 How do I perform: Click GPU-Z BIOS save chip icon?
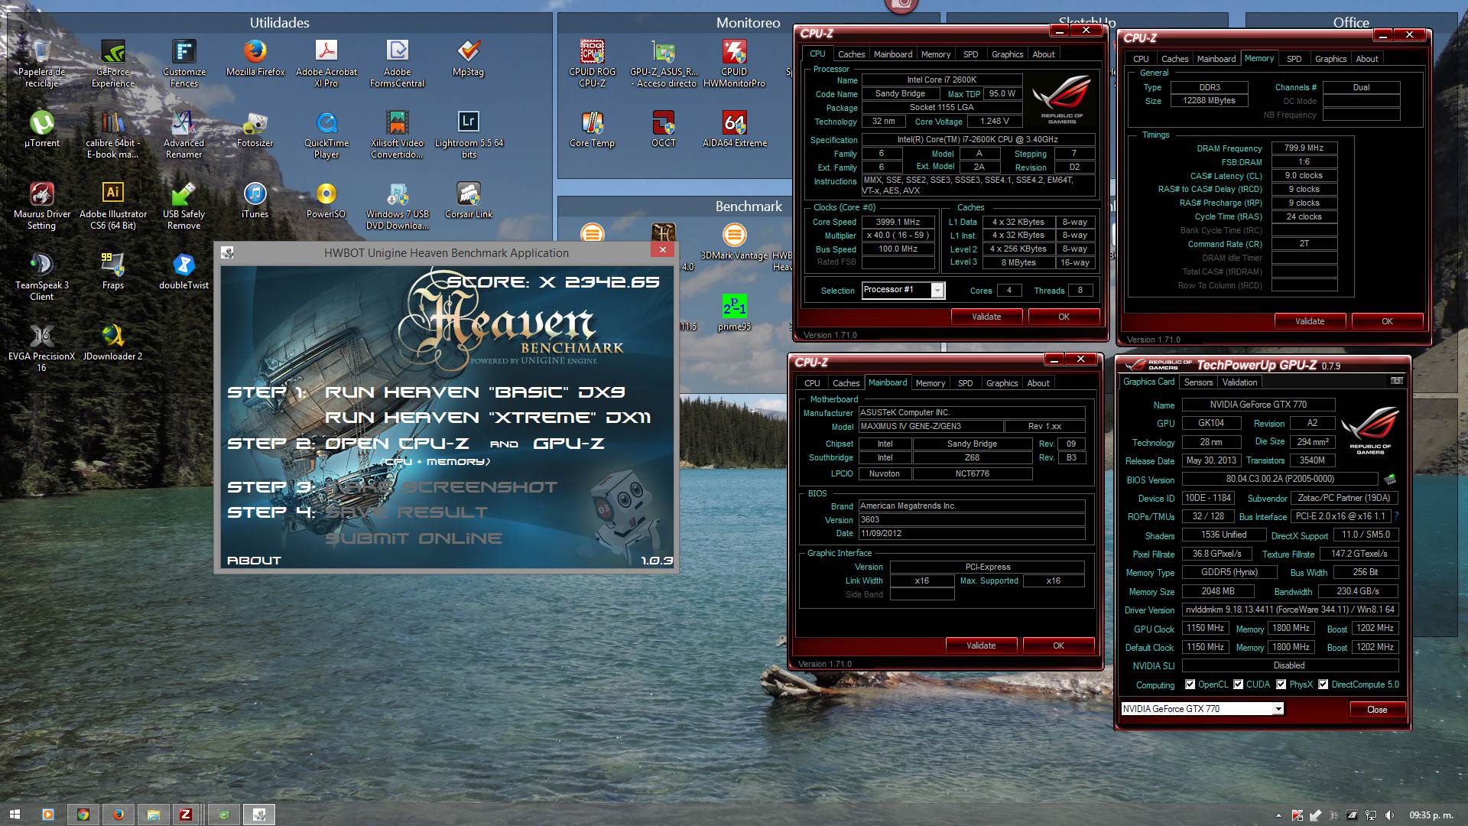pyautogui.click(x=1390, y=480)
